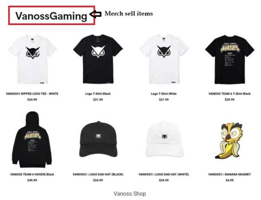Click the Vanoss Shop caption text
Viewport: 261px width, 200px height.
tap(130, 194)
